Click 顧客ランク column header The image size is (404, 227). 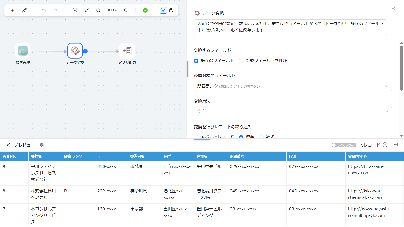[x=78, y=156]
